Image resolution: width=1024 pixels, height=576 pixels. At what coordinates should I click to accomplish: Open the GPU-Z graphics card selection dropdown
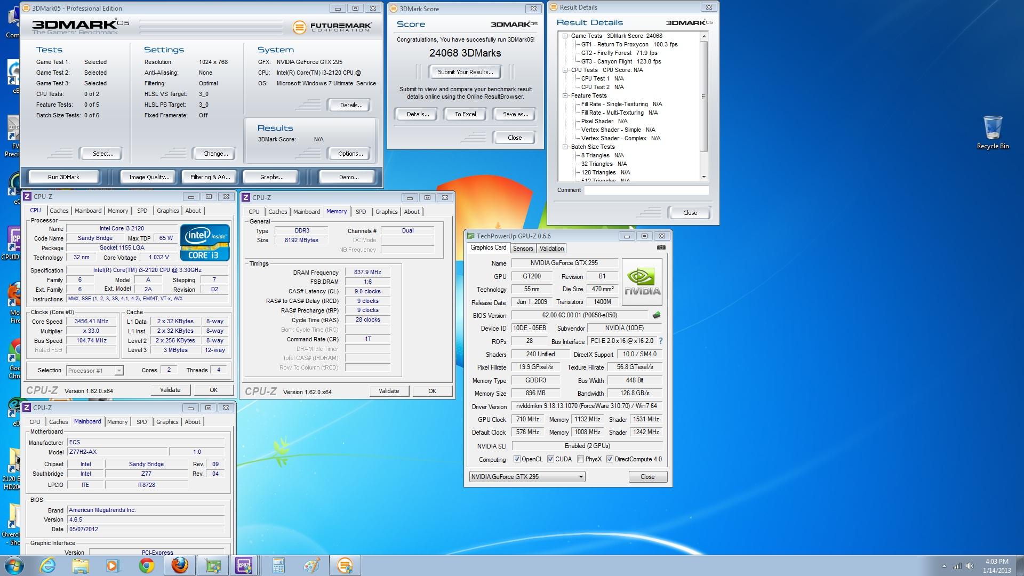pyautogui.click(x=527, y=477)
